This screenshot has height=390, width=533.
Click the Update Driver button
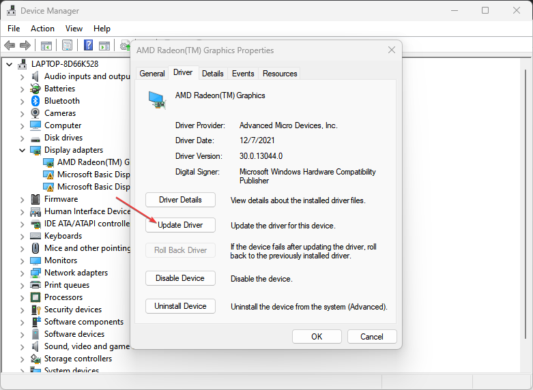click(x=180, y=225)
